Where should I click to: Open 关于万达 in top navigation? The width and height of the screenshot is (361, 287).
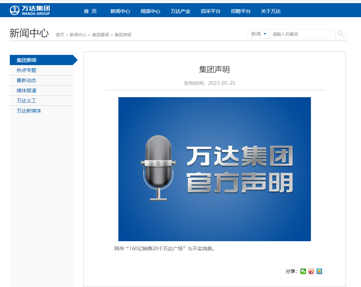click(271, 11)
